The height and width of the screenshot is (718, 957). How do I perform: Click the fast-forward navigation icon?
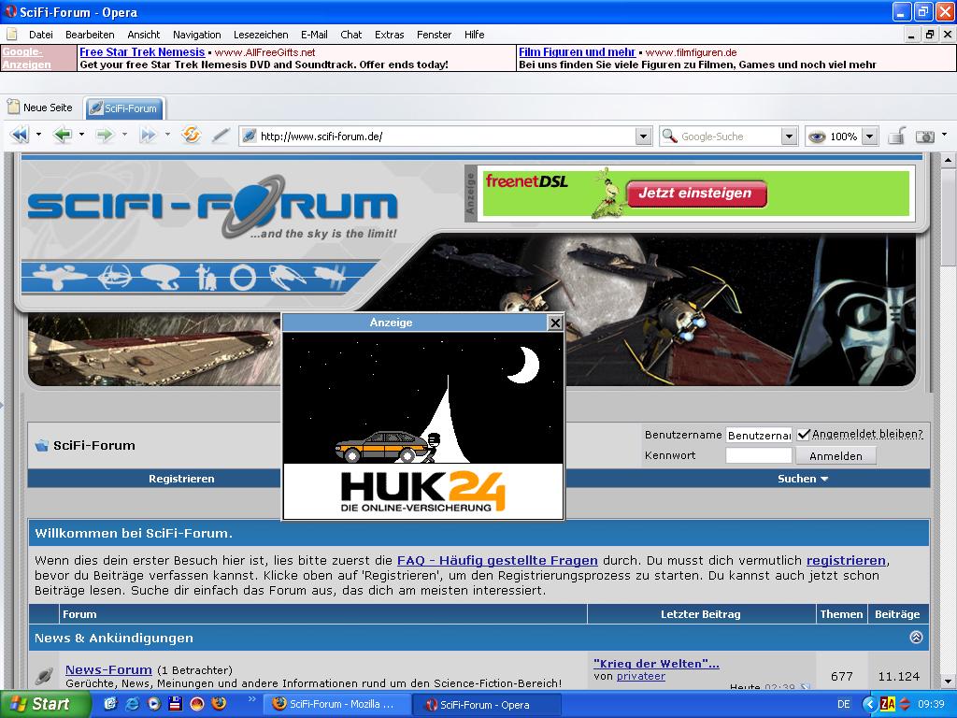pyautogui.click(x=148, y=135)
